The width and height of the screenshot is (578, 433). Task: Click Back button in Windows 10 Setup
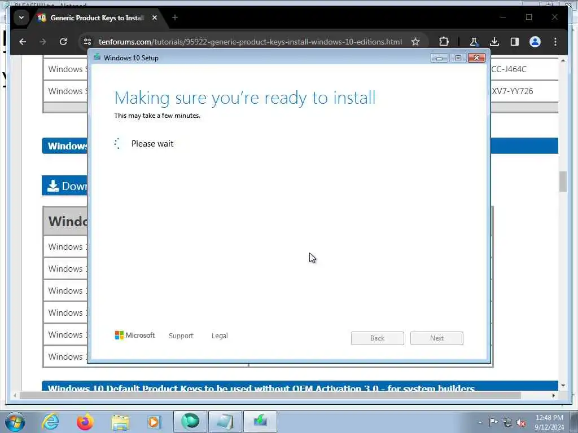(377, 338)
